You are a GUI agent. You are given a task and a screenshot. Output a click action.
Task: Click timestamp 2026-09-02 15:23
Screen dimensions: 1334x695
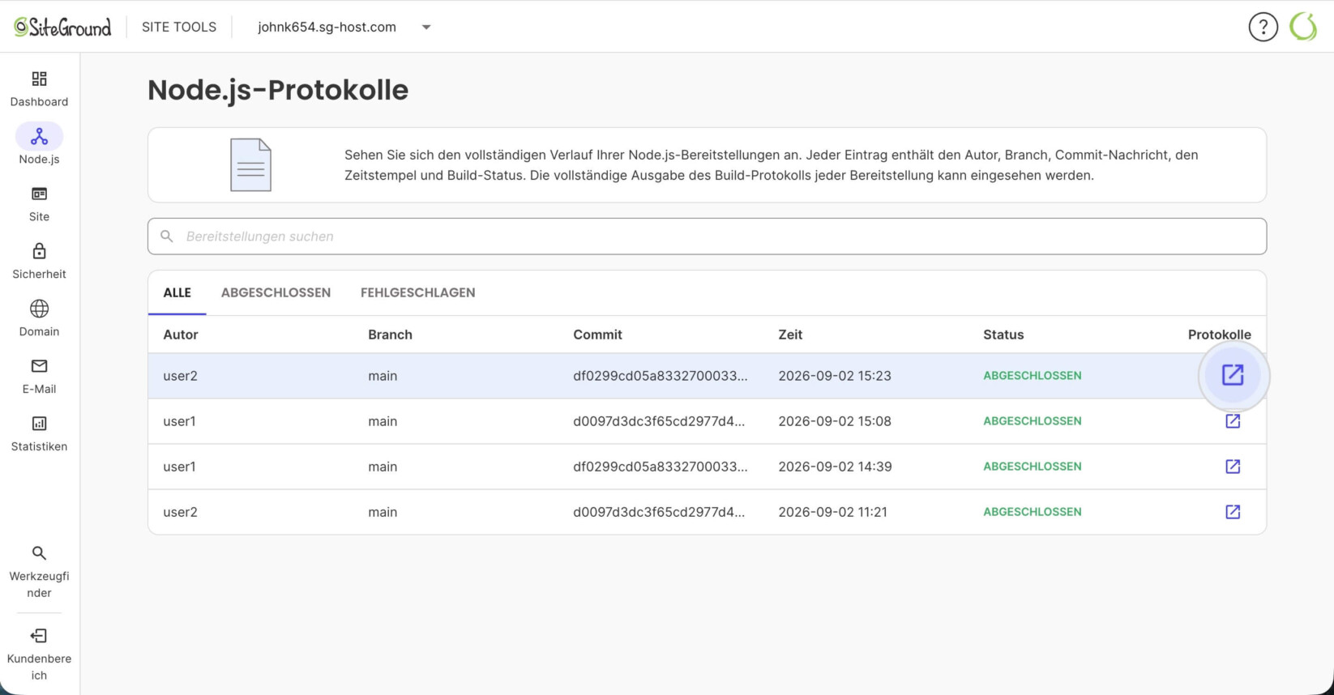pos(835,376)
